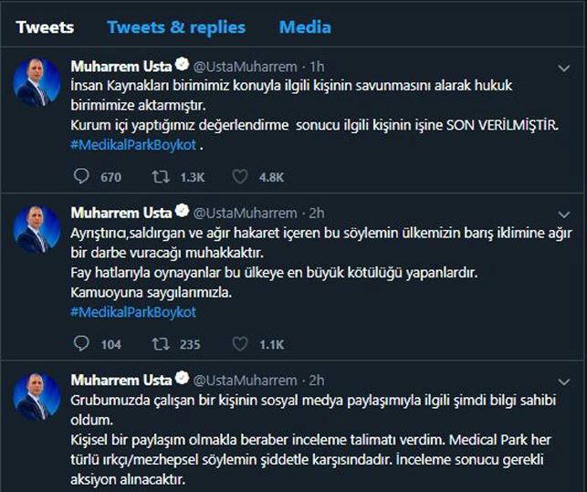Viewport: 587px width, 492px height.
Task: Click verified badge on second tweet
Action: [182, 213]
